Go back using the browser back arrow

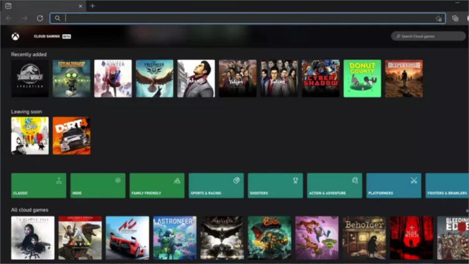click(9, 18)
